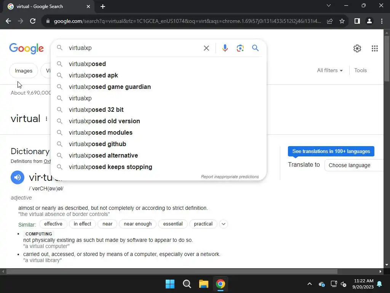Switch to the Images results tab
The image size is (390, 293).
(x=23, y=71)
